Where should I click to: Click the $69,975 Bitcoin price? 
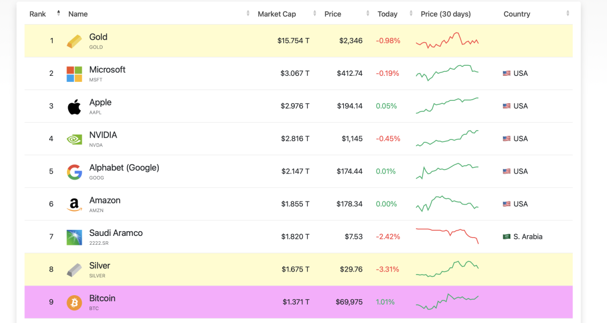(349, 302)
